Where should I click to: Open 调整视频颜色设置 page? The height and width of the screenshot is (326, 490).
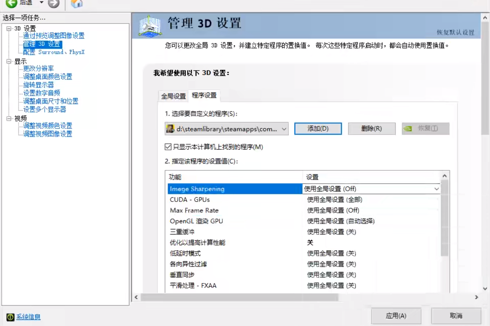48,126
